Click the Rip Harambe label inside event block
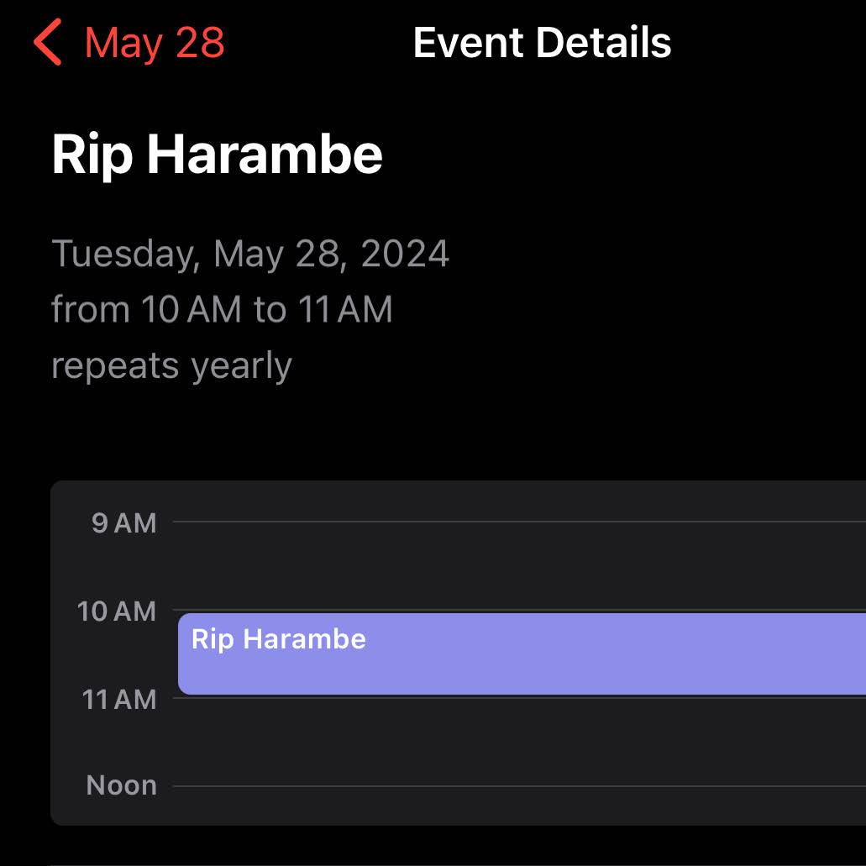The width and height of the screenshot is (866, 866). [279, 639]
